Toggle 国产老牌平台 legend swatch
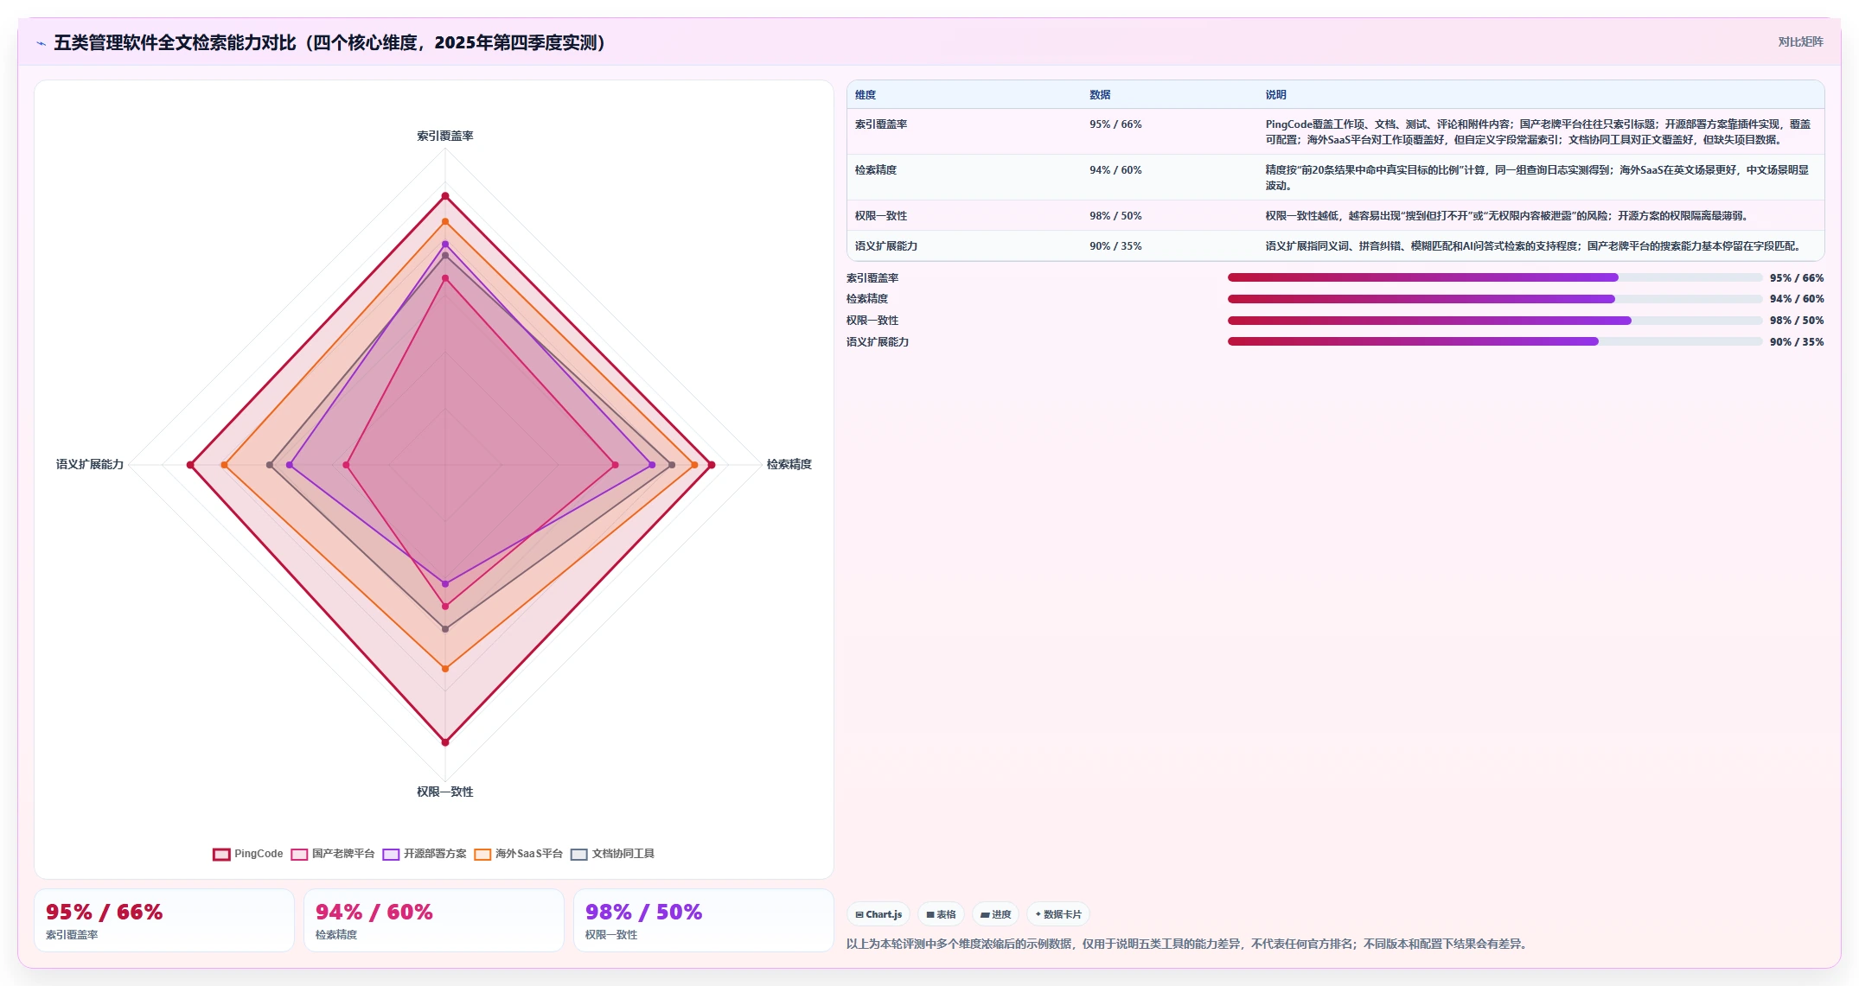This screenshot has width=1859, height=986. pos(299,854)
